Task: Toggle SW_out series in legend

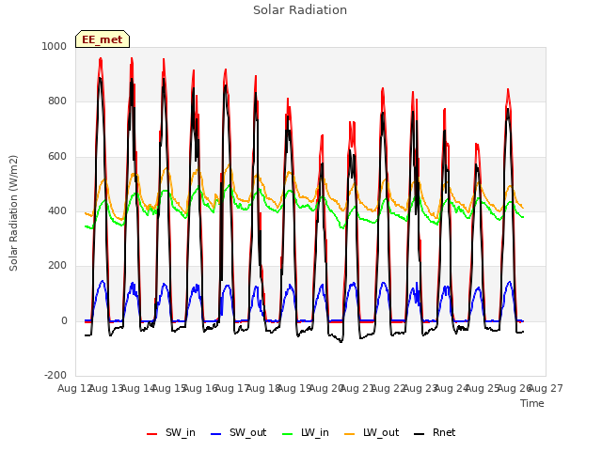Action: click(238, 432)
